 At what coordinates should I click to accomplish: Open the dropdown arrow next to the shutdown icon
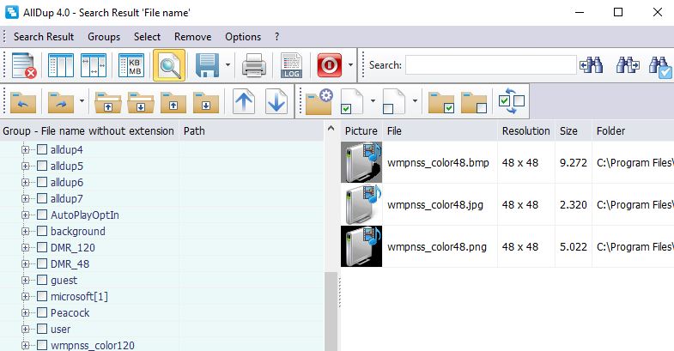[x=350, y=65]
